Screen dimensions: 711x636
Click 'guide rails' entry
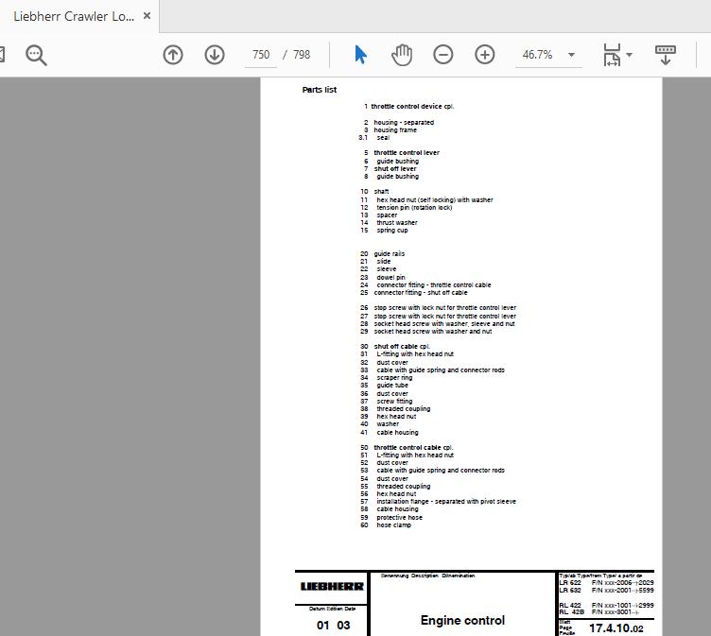pos(389,254)
